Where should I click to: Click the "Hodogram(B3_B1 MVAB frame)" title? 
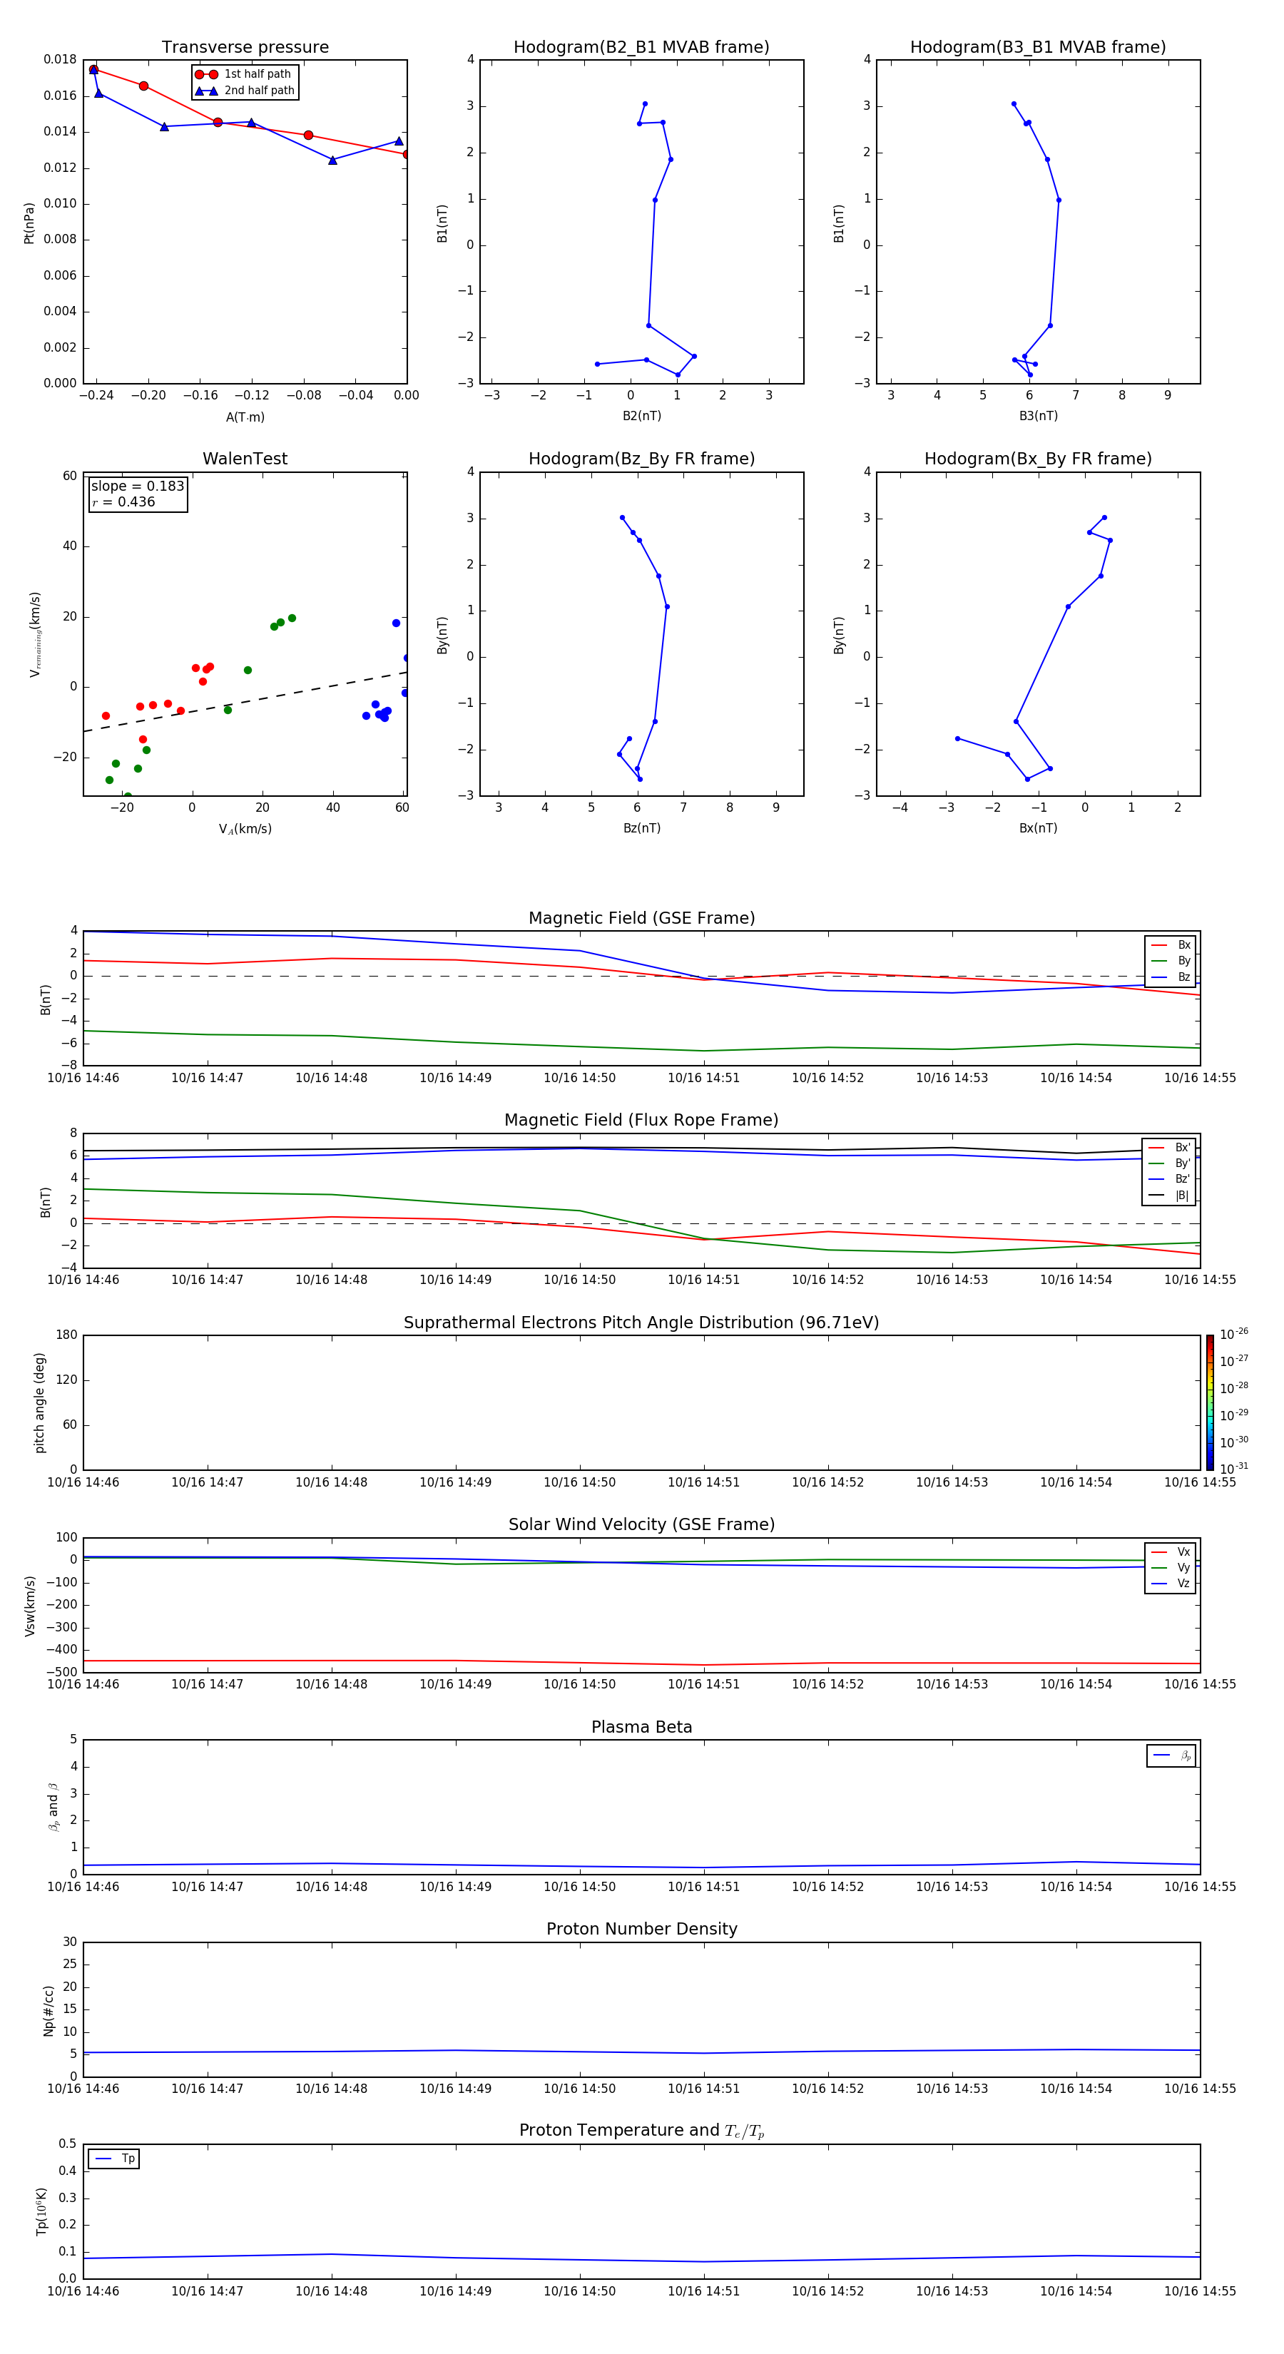1038,48
